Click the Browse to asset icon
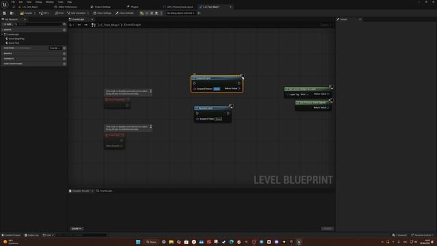This screenshot has width=437, height=246. 12,13
